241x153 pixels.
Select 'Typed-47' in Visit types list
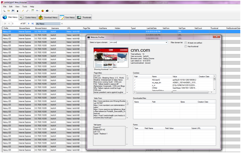[97, 128]
